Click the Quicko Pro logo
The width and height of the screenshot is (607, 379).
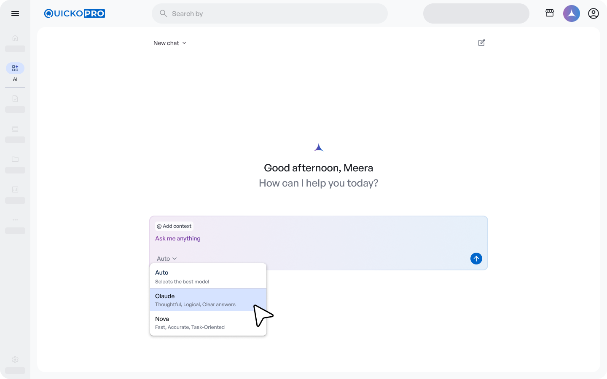coord(75,13)
